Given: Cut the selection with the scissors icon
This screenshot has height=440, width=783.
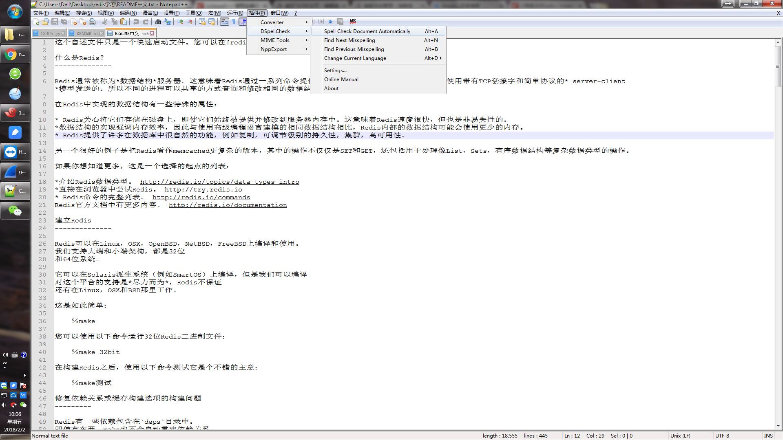Looking at the screenshot, I should (105, 22).
